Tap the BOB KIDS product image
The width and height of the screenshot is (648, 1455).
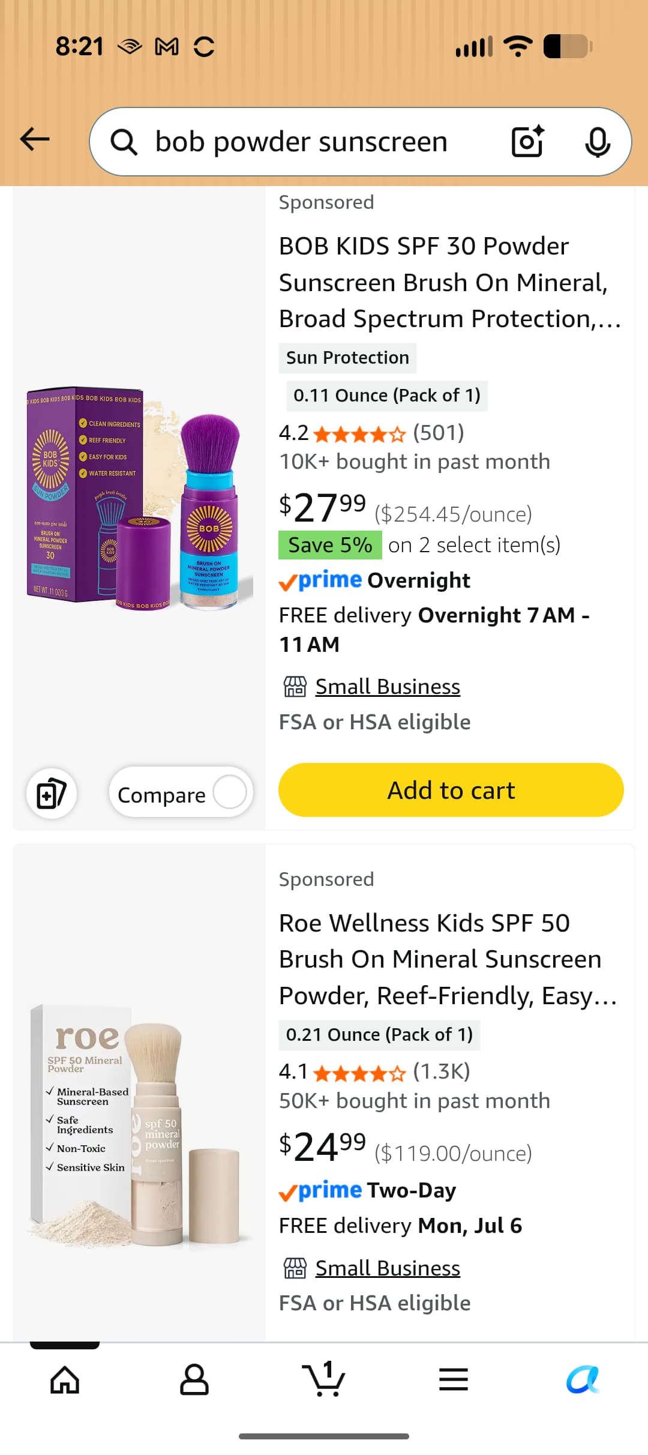tap(139, 498)
